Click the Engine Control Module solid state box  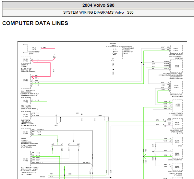tap(26, 133)
